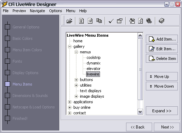Click the Add Item... button
Viewport: 182px width, 133px height.
pos(162,39)
